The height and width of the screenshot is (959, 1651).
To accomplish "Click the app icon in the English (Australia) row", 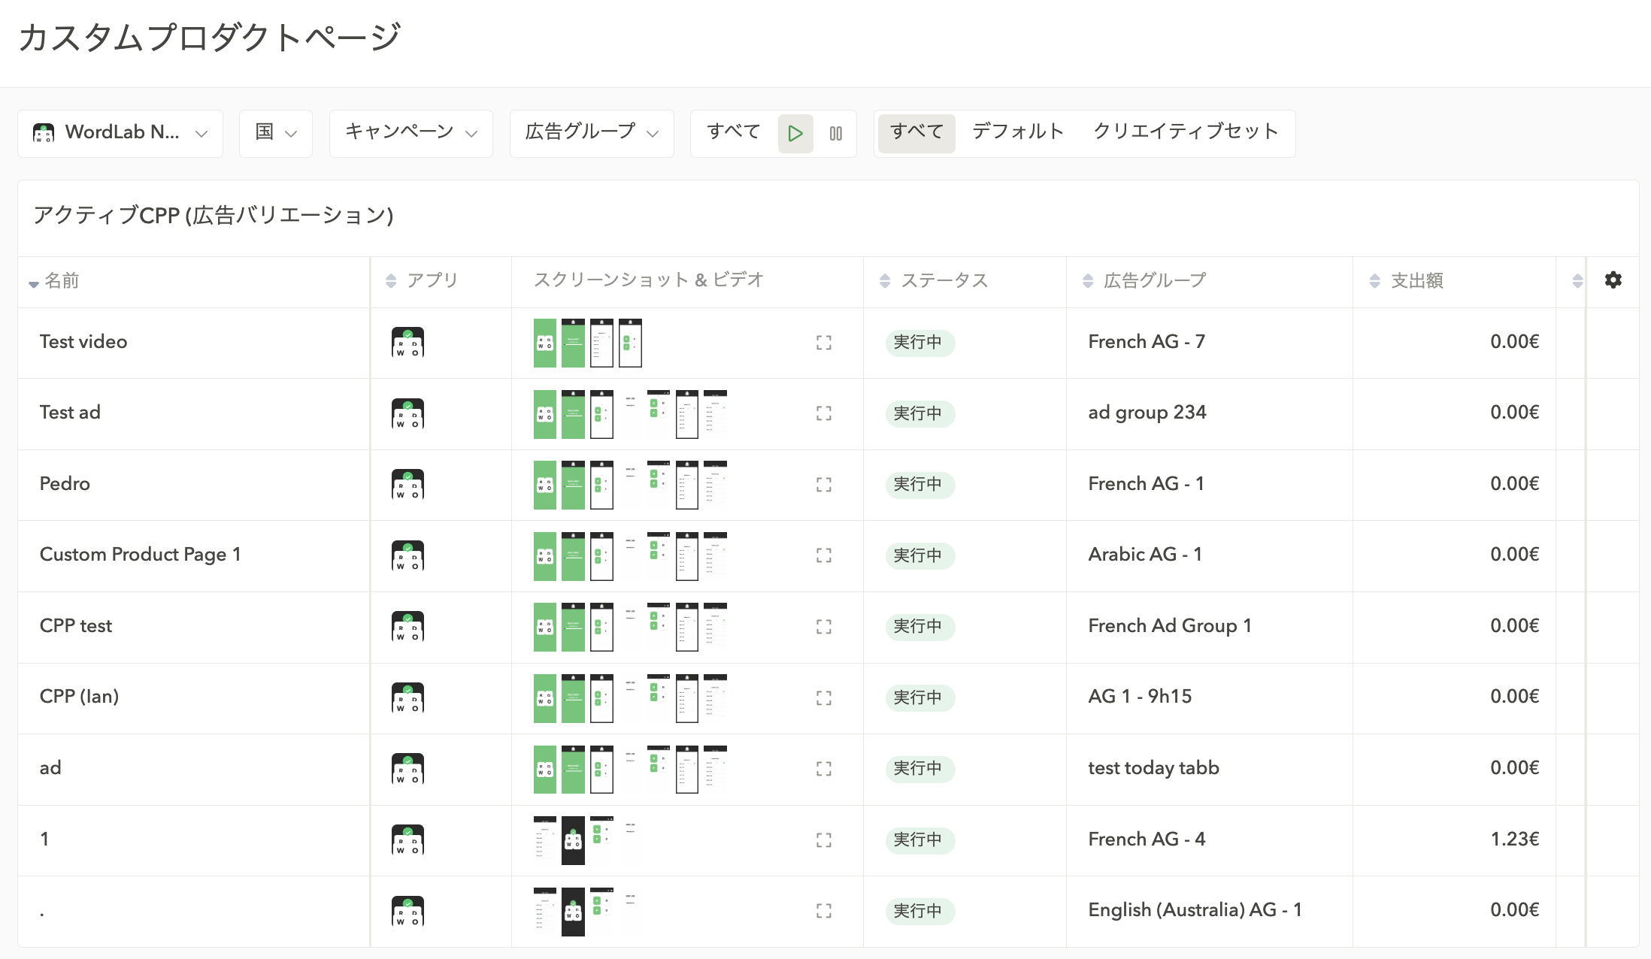I will tap(407, 911).
